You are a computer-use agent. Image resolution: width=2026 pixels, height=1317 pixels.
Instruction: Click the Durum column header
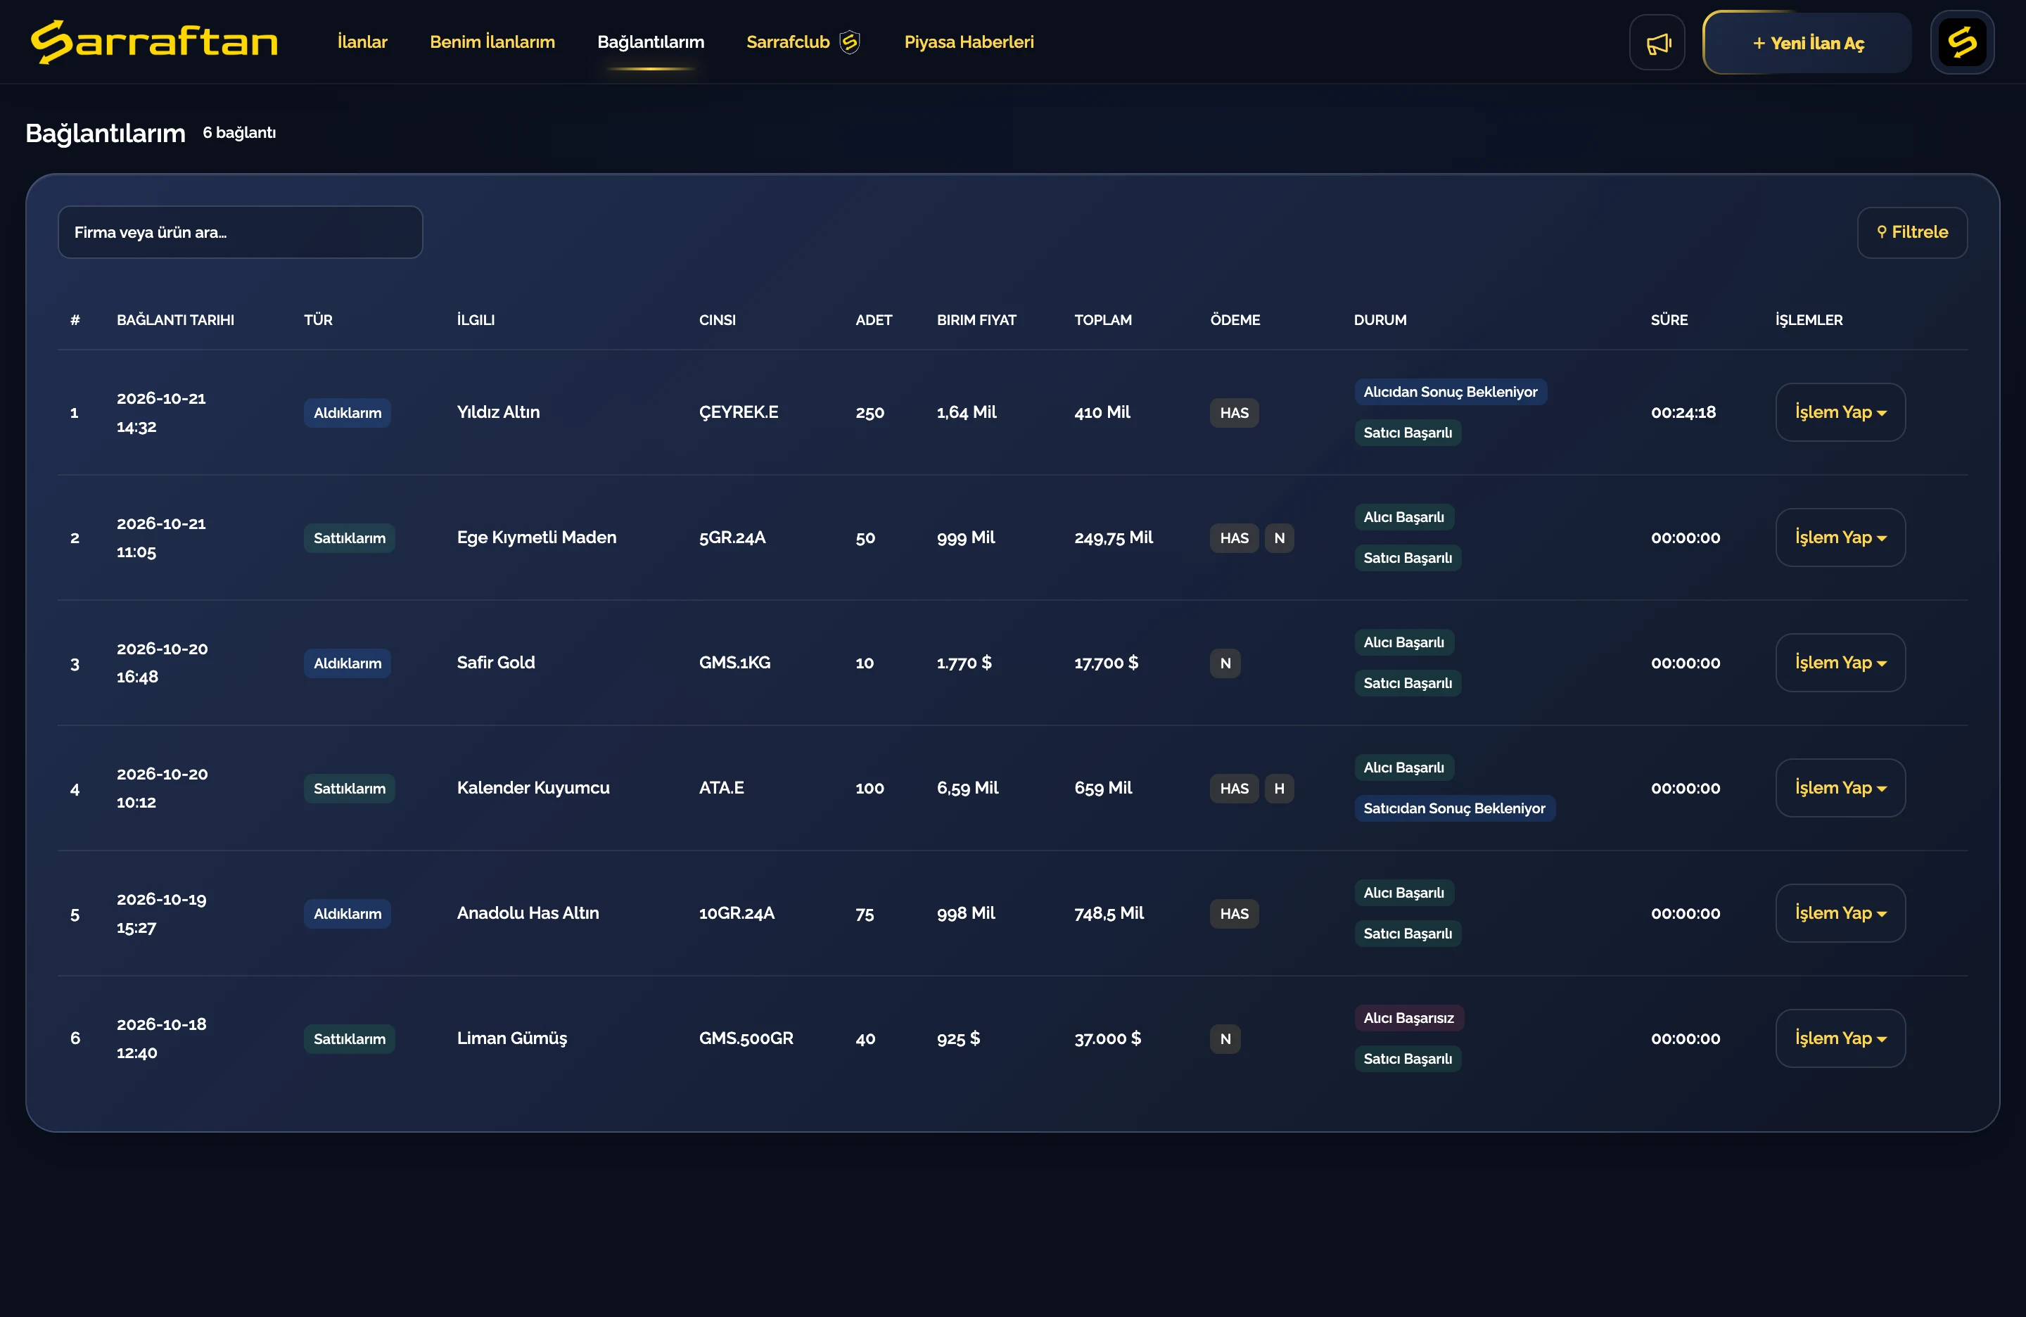pos(1380,320)
